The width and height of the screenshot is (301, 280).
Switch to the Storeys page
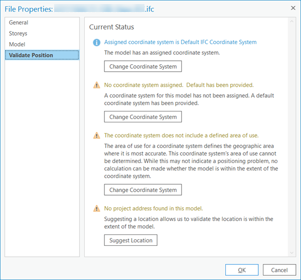(x=18, y=34)
